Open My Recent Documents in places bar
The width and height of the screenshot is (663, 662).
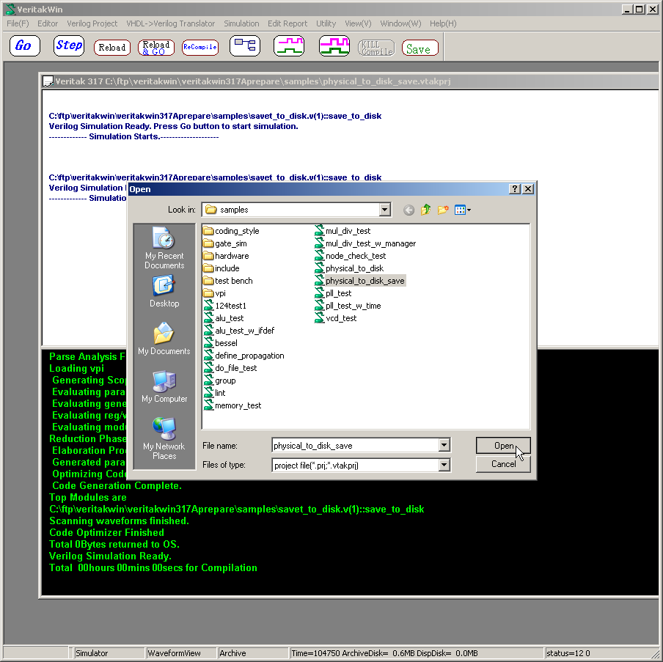click(x=164, y=248)
